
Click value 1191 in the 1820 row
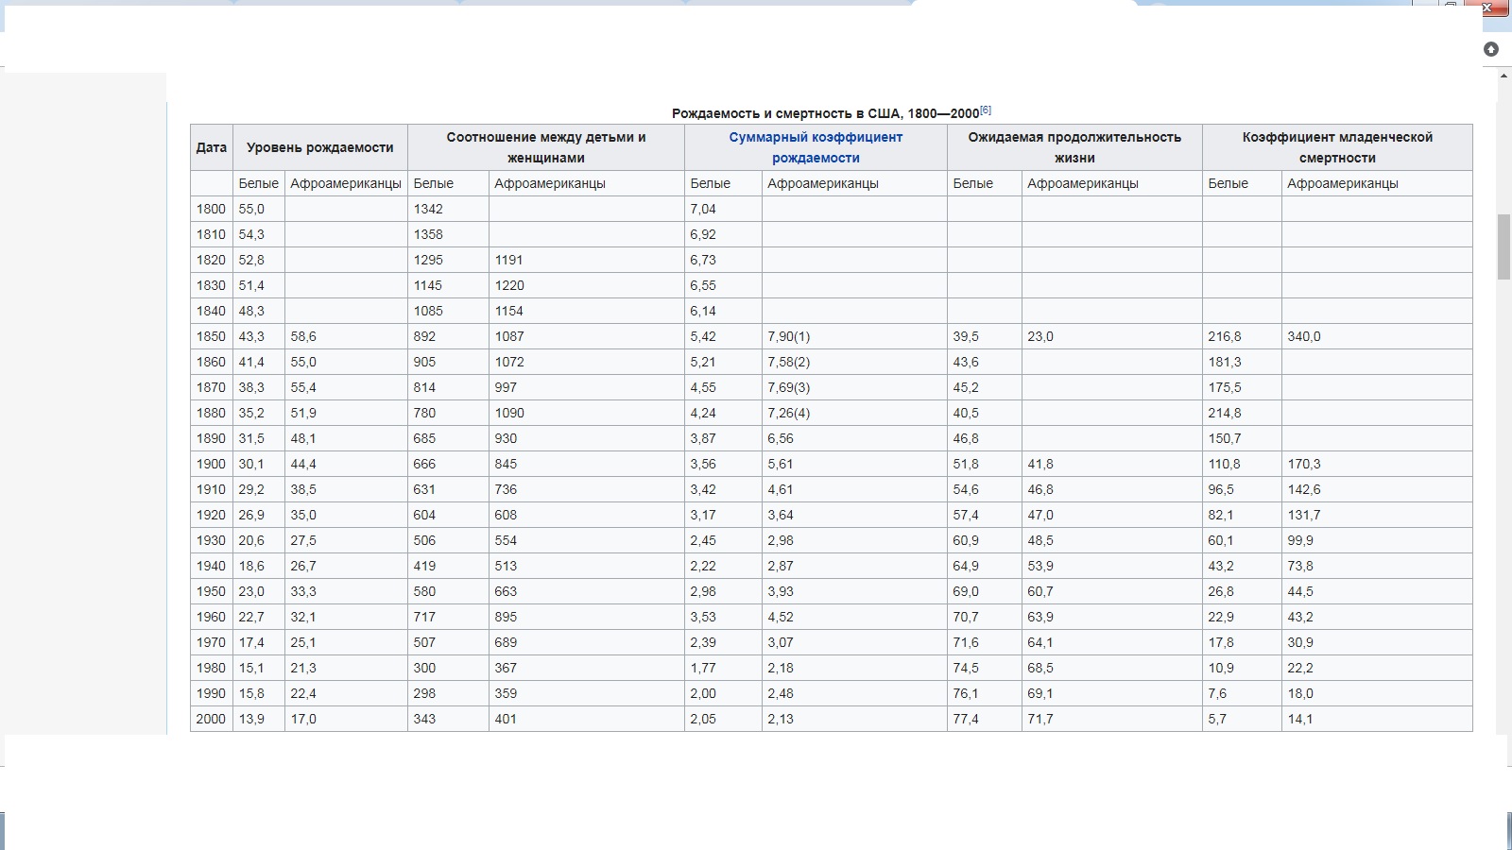coord(508,260)
